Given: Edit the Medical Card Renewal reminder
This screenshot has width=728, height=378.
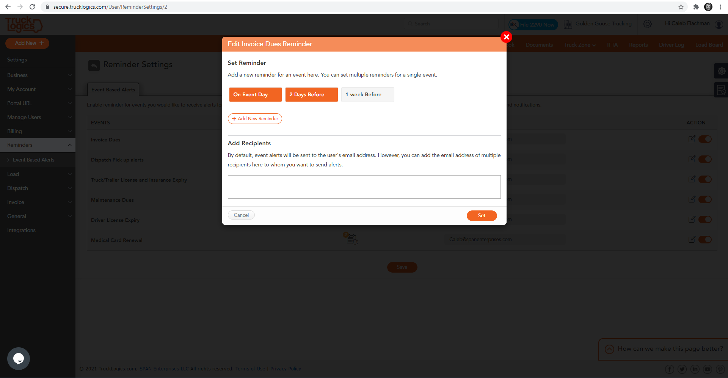Looking at the screenshot, I should [x=692, y=240].
